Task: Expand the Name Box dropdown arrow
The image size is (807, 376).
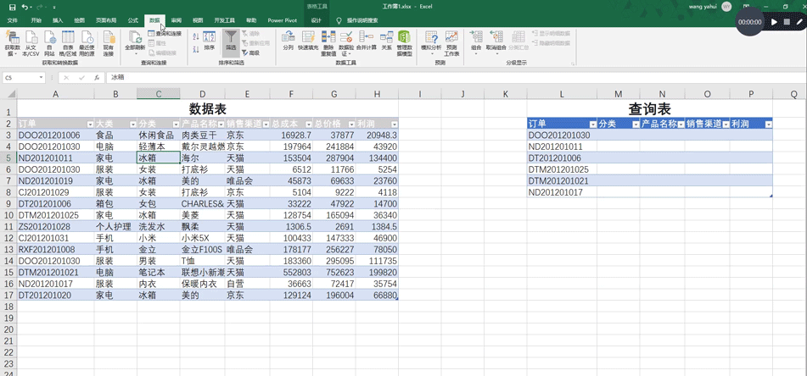Action: (x=42, y=78)
